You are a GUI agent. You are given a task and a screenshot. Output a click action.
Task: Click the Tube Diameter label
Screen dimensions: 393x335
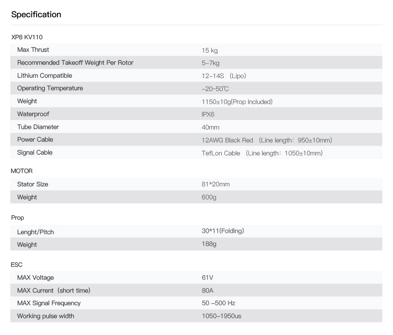38,127
